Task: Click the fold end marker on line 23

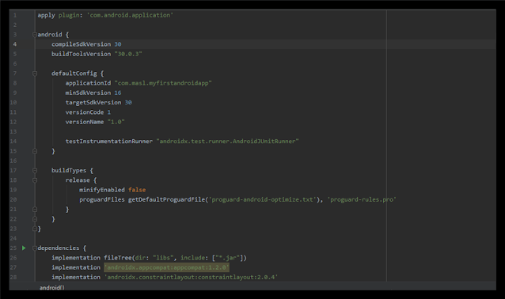Action: pos(35,229)
